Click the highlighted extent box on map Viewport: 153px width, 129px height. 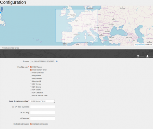point(76,26)
